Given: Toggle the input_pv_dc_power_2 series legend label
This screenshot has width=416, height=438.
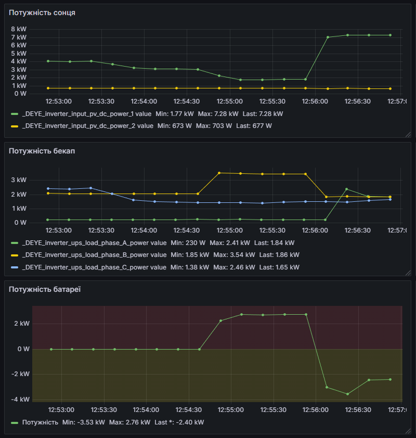Looking at the screenshot, I should coord(87,125).
